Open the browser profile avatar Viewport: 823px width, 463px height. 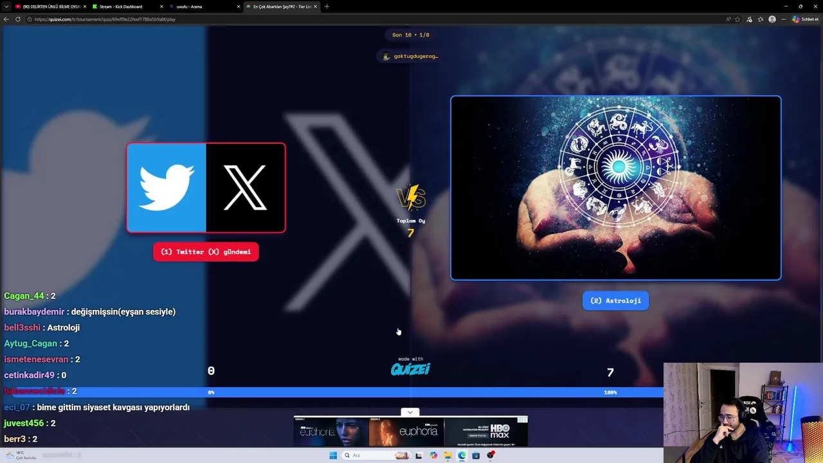click(772, 19)
